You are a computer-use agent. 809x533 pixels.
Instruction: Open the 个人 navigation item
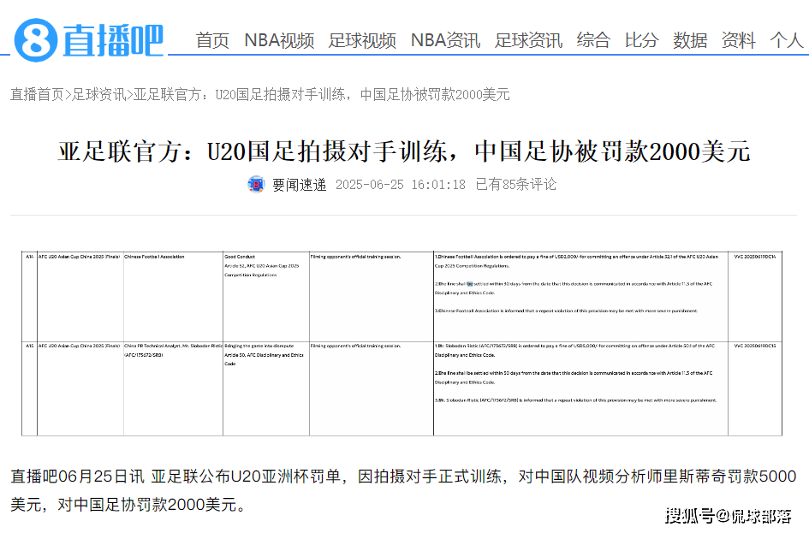[x=786, y=40]
